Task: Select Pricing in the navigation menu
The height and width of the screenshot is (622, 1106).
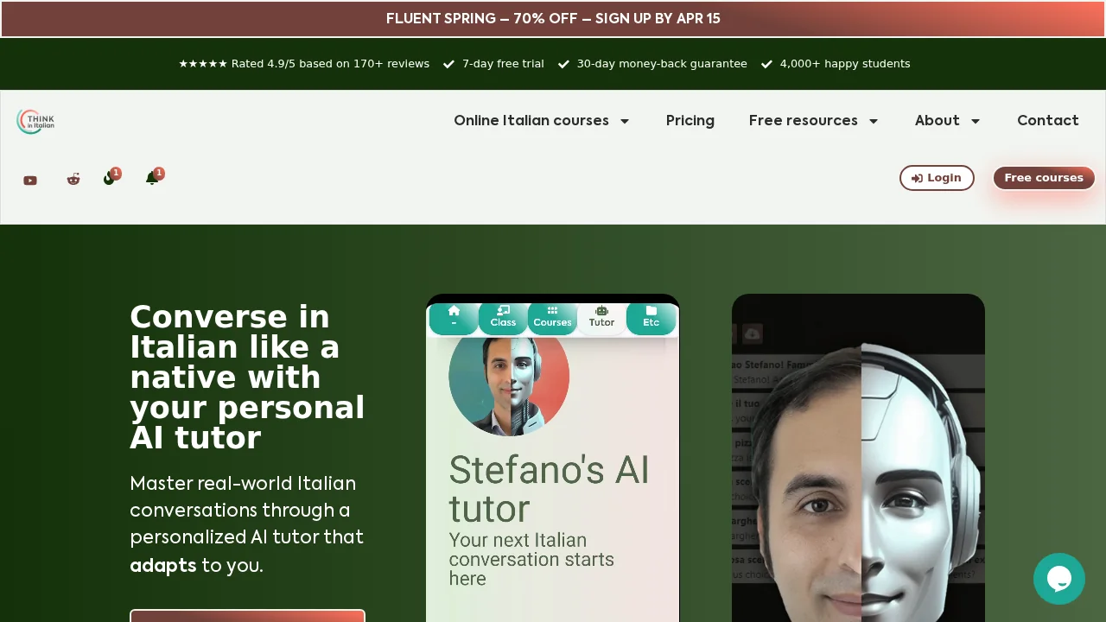Action: pos(690,120)
